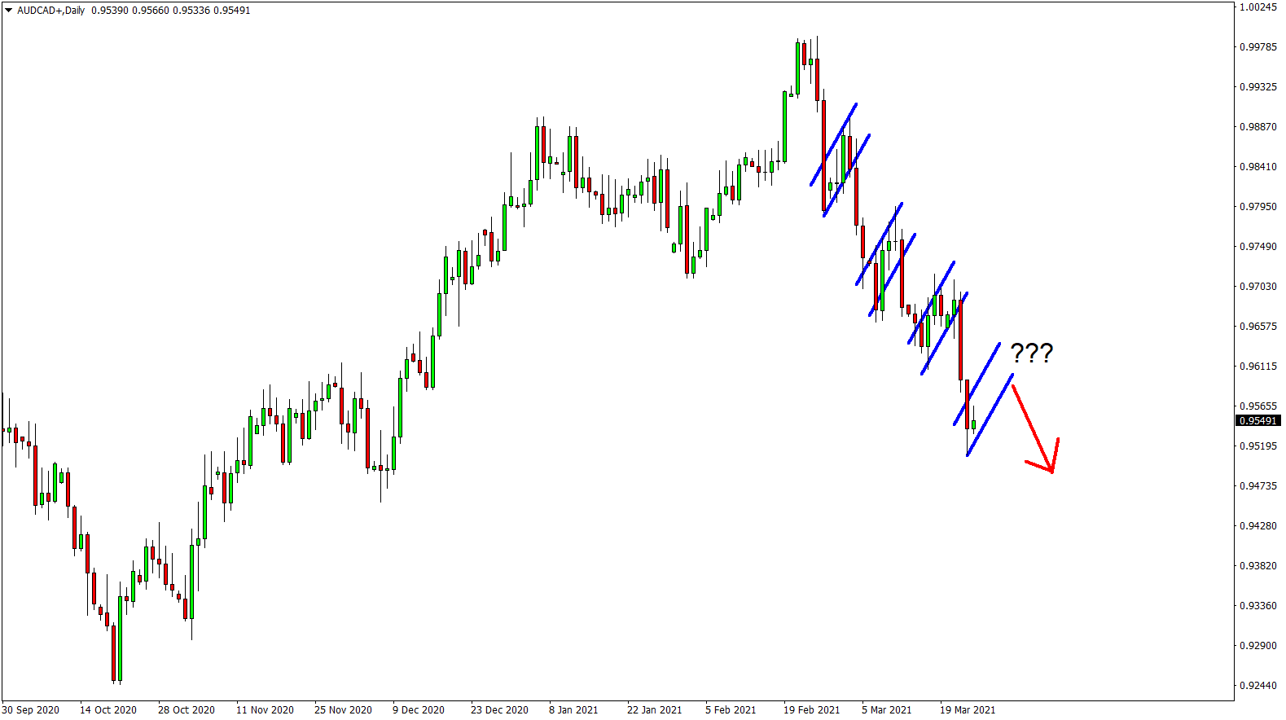Click the 0.93820 price scale label

[x=1258, y=566]
